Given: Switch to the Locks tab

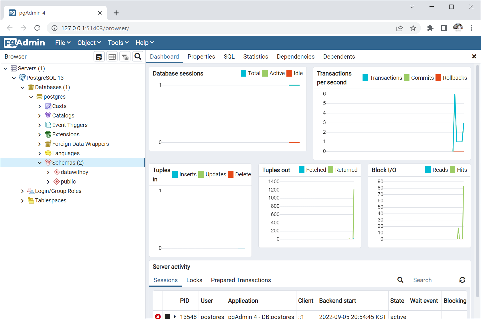Looking at the screenshot, I should (x=194, y=280).
